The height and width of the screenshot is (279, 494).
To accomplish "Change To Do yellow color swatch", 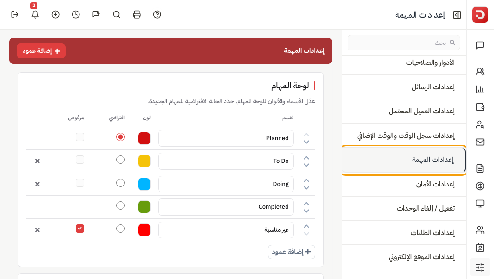I will click(144, 161).
